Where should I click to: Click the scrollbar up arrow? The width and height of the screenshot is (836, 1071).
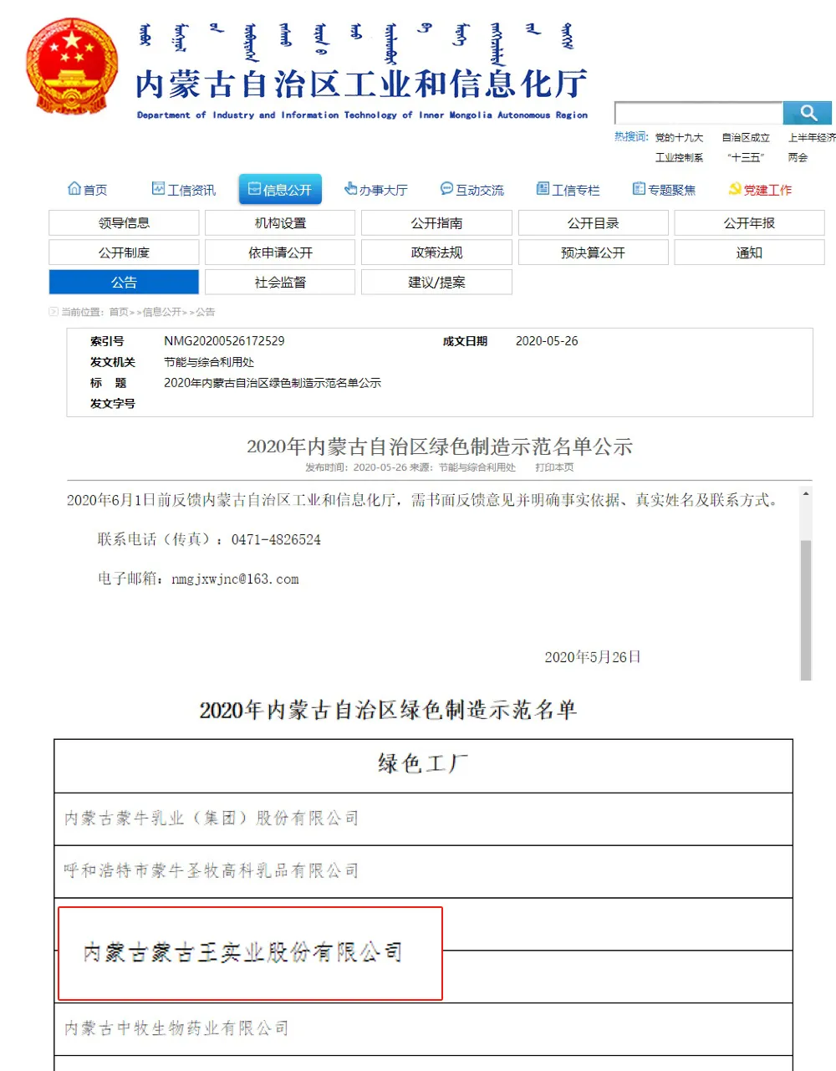click(x=806, y=494)
